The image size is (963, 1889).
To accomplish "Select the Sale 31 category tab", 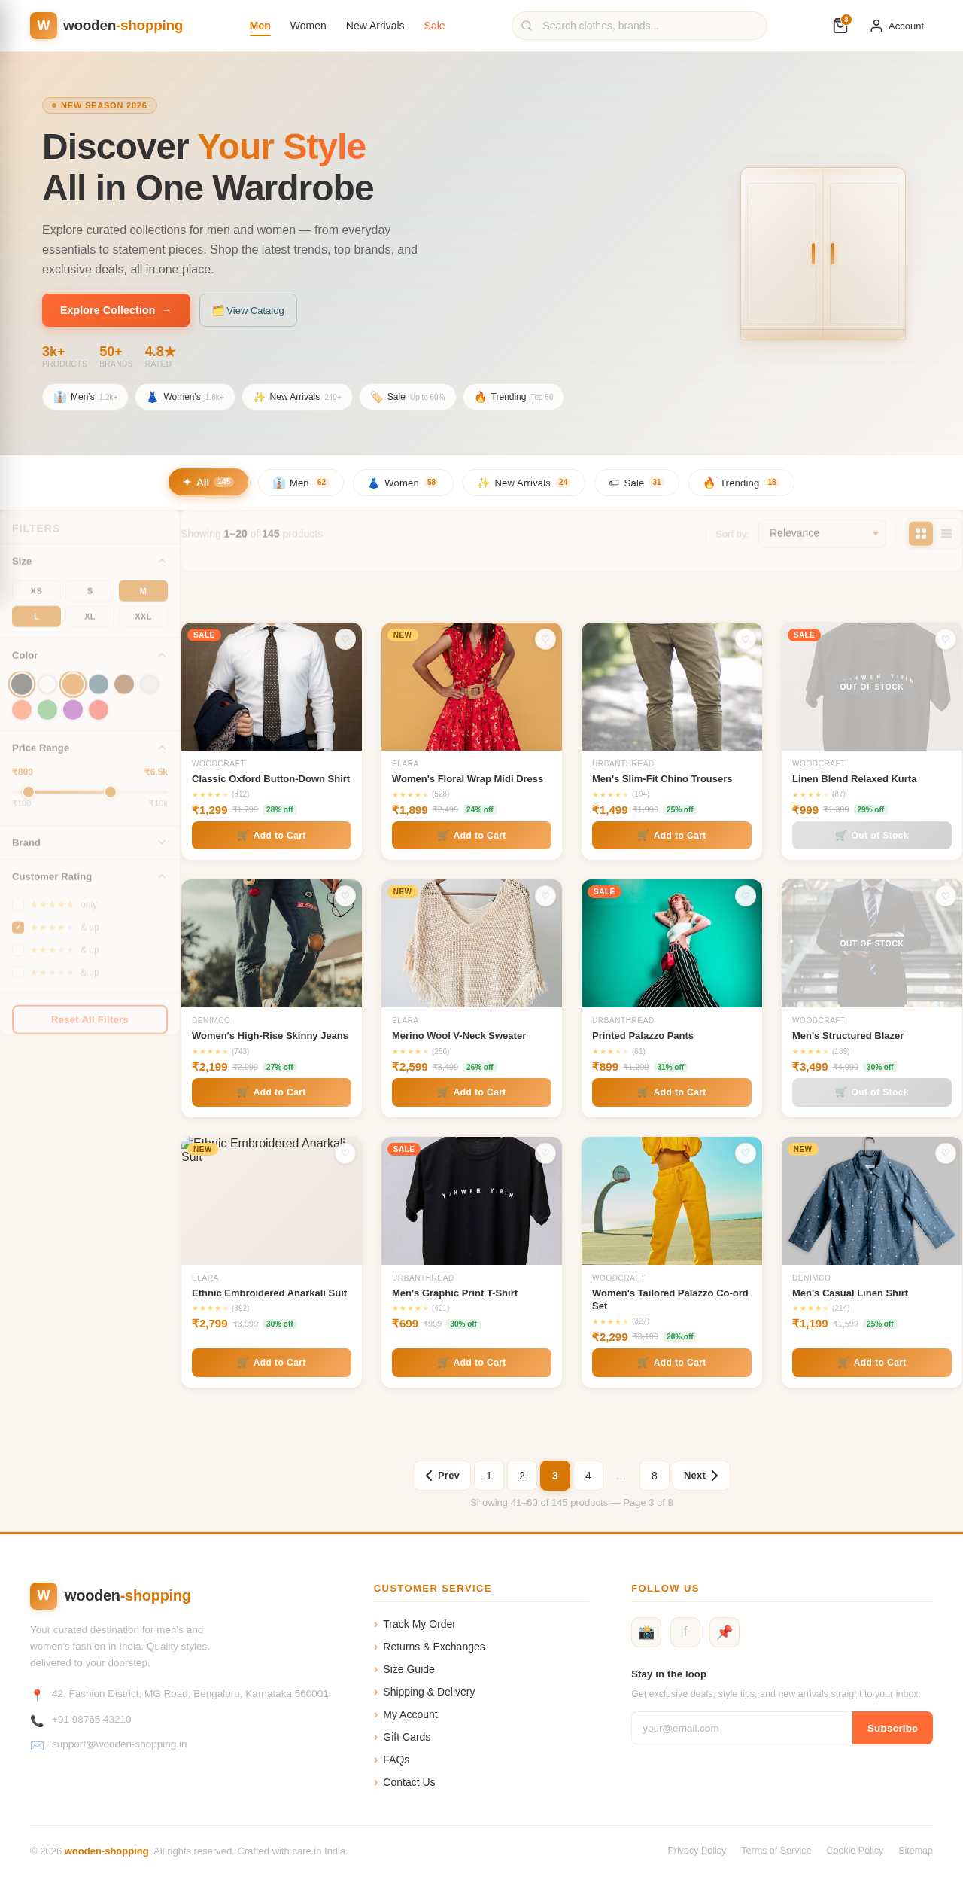I will [636, 483].
